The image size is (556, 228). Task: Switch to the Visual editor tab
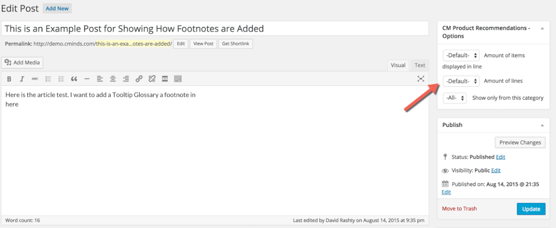[x=398, y=66]
